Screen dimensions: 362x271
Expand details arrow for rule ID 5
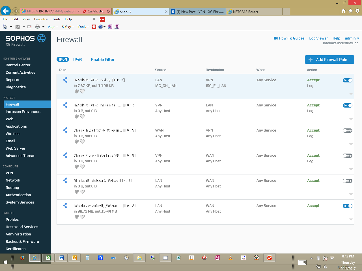[351, 144]
